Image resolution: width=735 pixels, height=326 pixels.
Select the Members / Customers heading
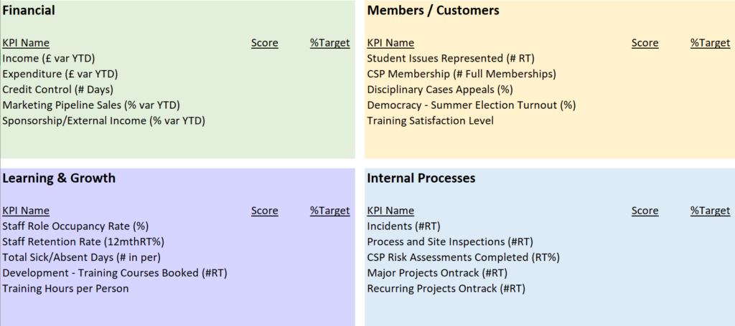pos(433,10)
